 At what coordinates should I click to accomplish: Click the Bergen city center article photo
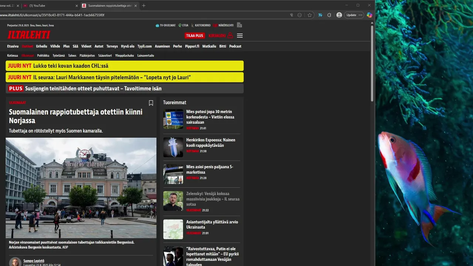point(81,188)
